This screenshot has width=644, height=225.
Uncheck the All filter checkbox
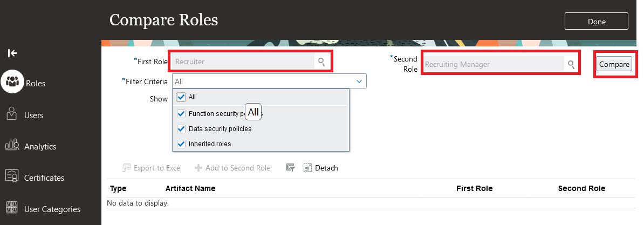[x=181, y=97]
